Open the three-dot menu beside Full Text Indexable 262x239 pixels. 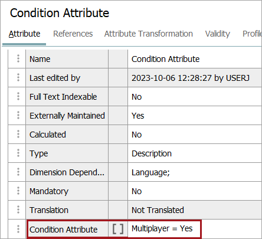point(18,96)
